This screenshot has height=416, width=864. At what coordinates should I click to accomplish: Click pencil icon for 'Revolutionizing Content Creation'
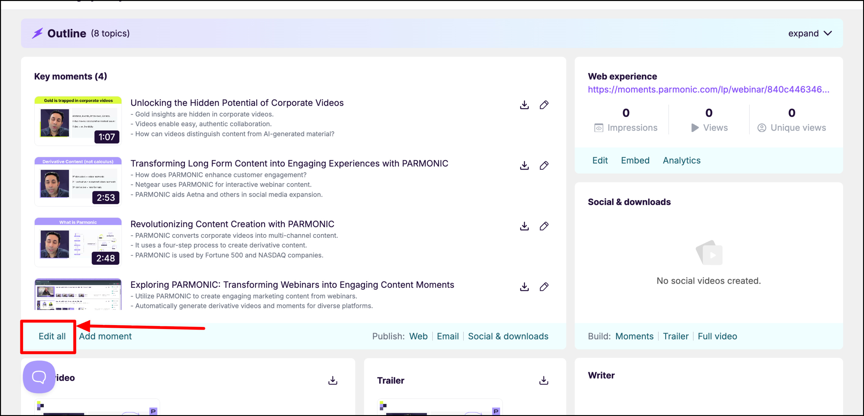(544, 226)
